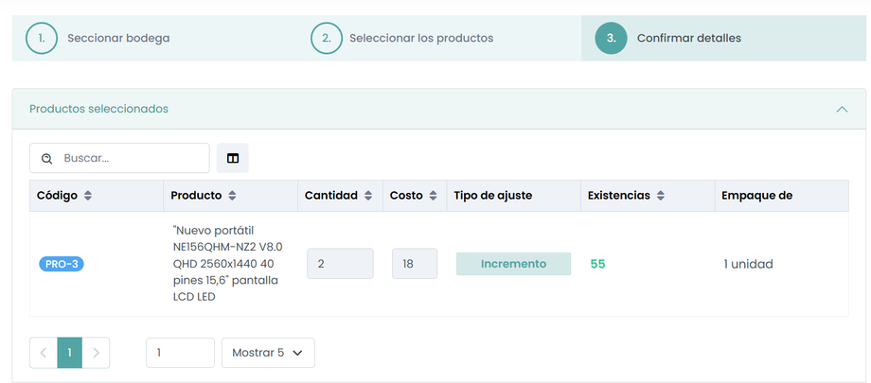
Task: Sort by Código column arrows
Action: (88, 196)
